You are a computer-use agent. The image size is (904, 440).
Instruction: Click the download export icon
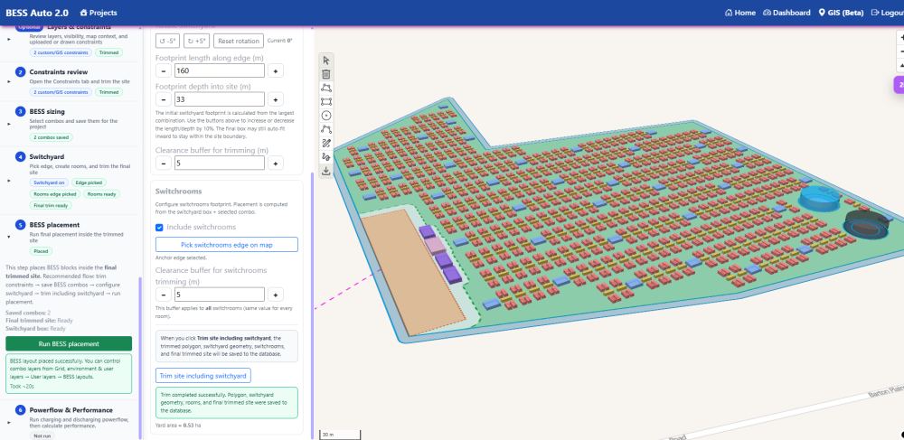325,171
